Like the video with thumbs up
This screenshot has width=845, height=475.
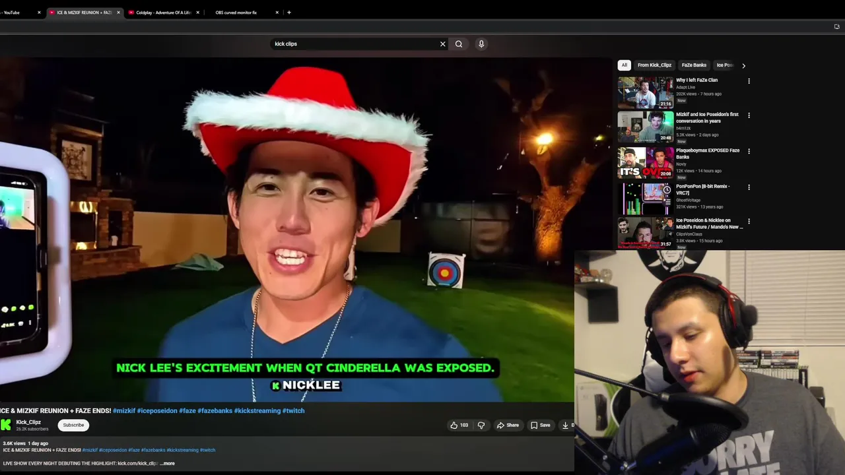[459, 425]
